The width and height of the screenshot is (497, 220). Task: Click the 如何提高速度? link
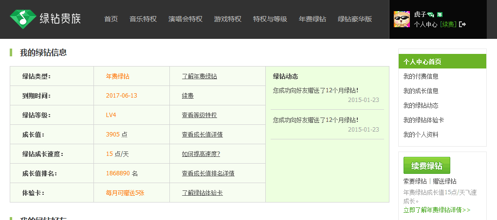tap(201, 154)
